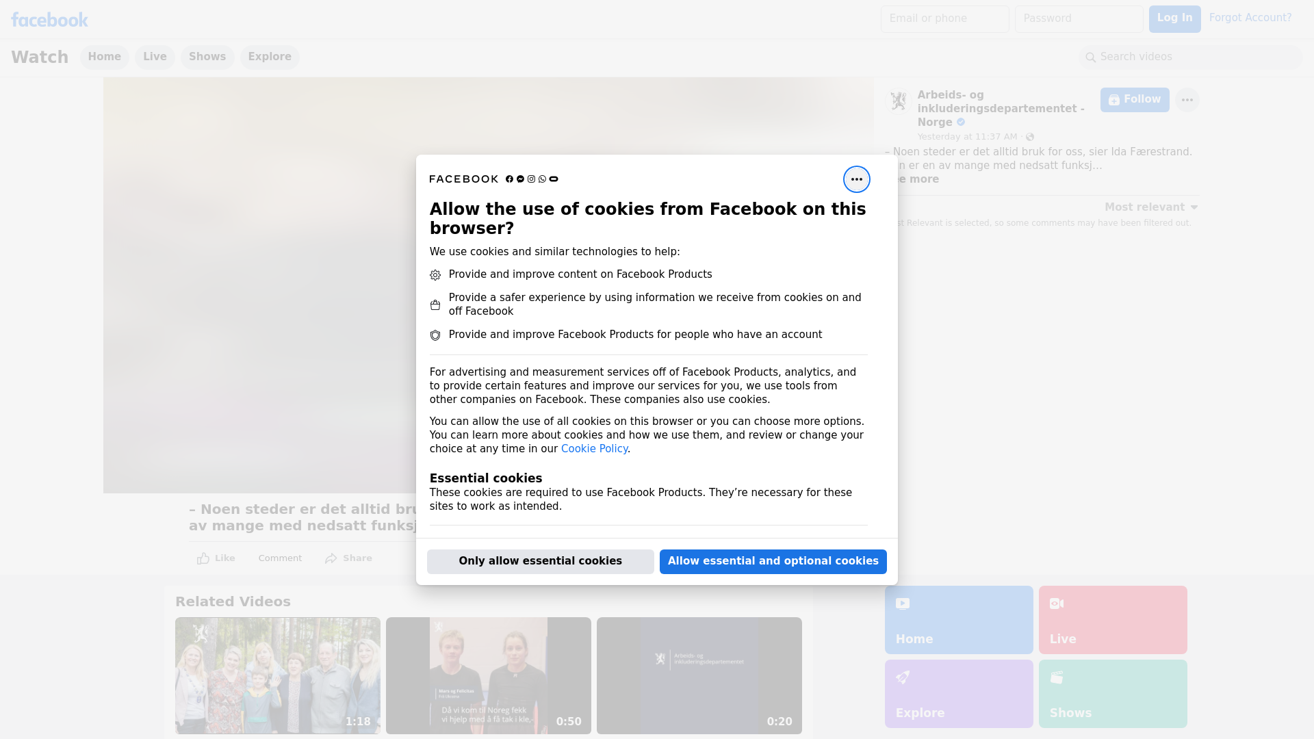Click the Shows tile in the sidebar

[x=1113, y=694]
